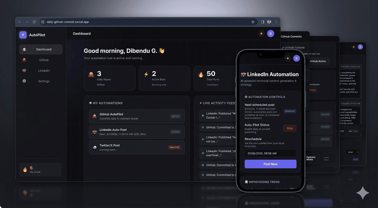This screenshot has width=378, height=208.
Task: Click the 6 day streak card
Action: pos(40,170)
